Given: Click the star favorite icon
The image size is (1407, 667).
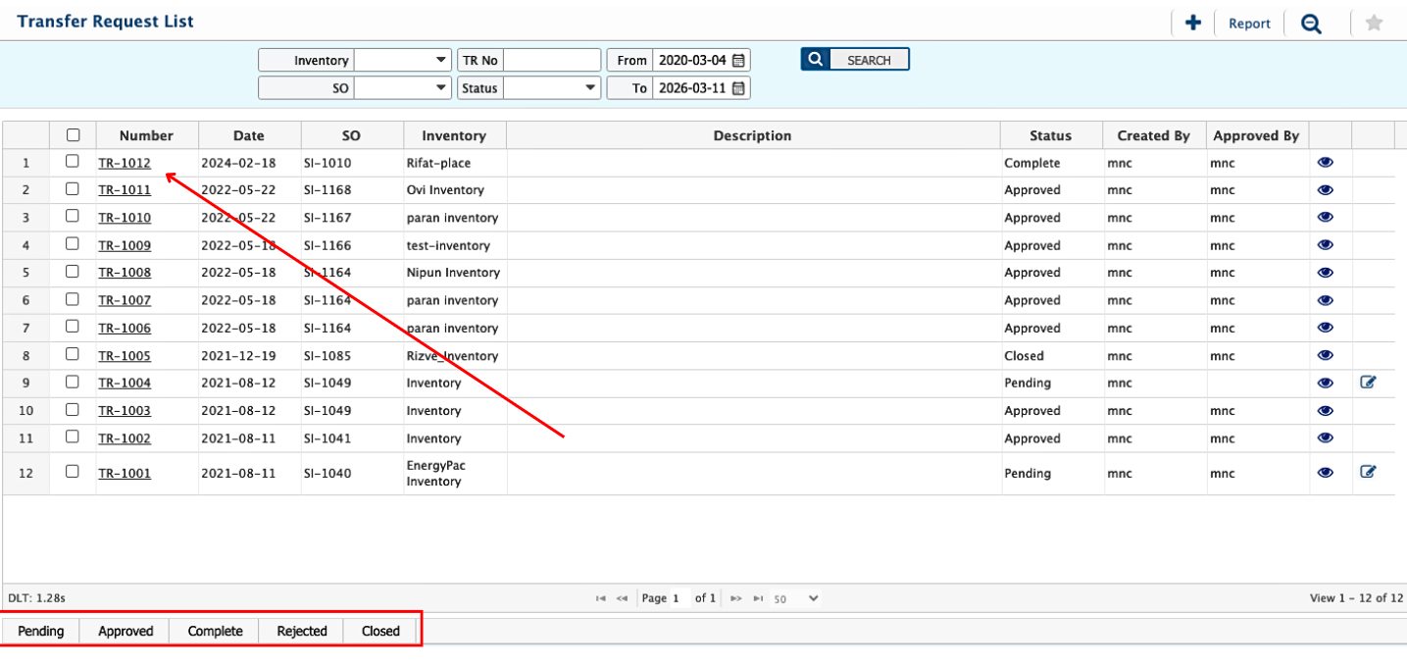Looking at the screenshot, I should pos(1374,24).
